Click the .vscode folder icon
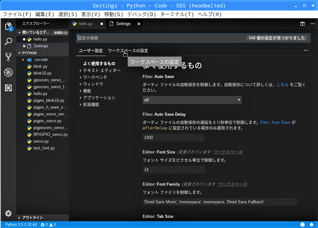 (x=29, y=60)
